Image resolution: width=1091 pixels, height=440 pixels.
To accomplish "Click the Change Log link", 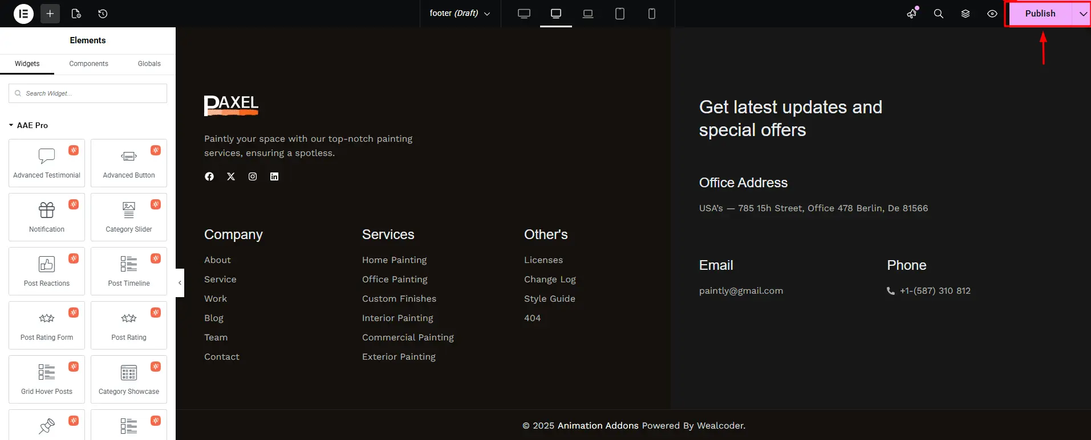I will tap(550, 279).
